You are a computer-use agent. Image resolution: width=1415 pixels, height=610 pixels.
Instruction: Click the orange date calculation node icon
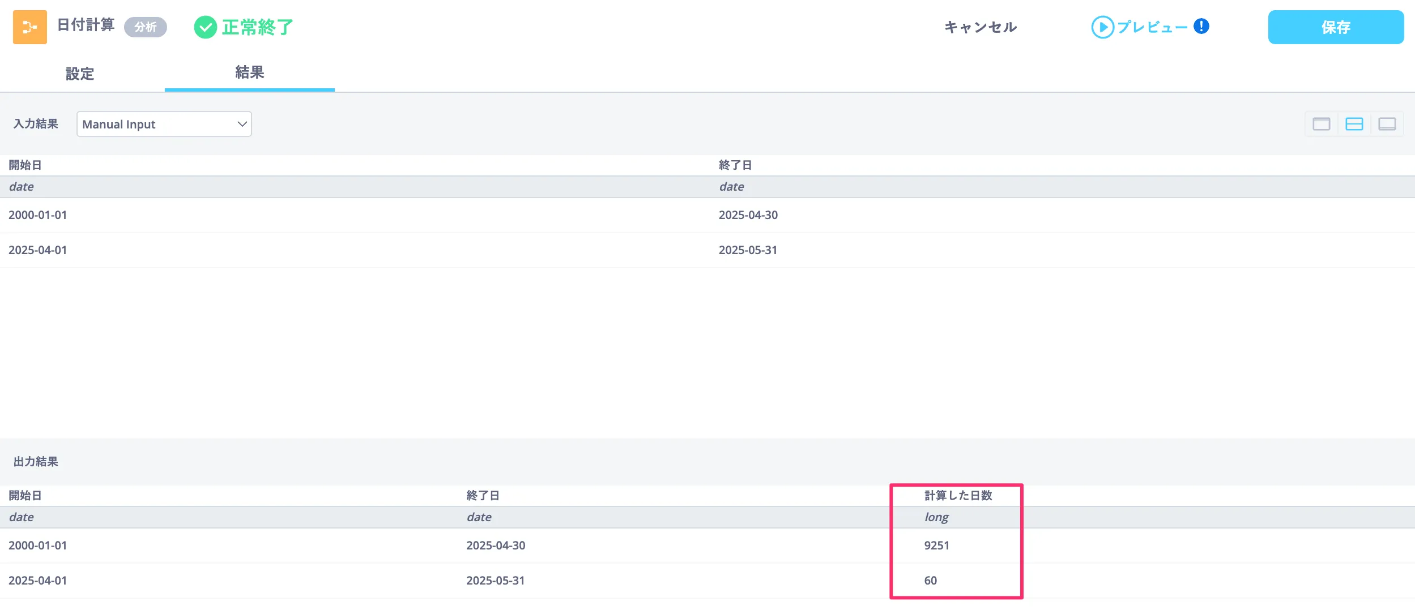[x=29, y=27]
